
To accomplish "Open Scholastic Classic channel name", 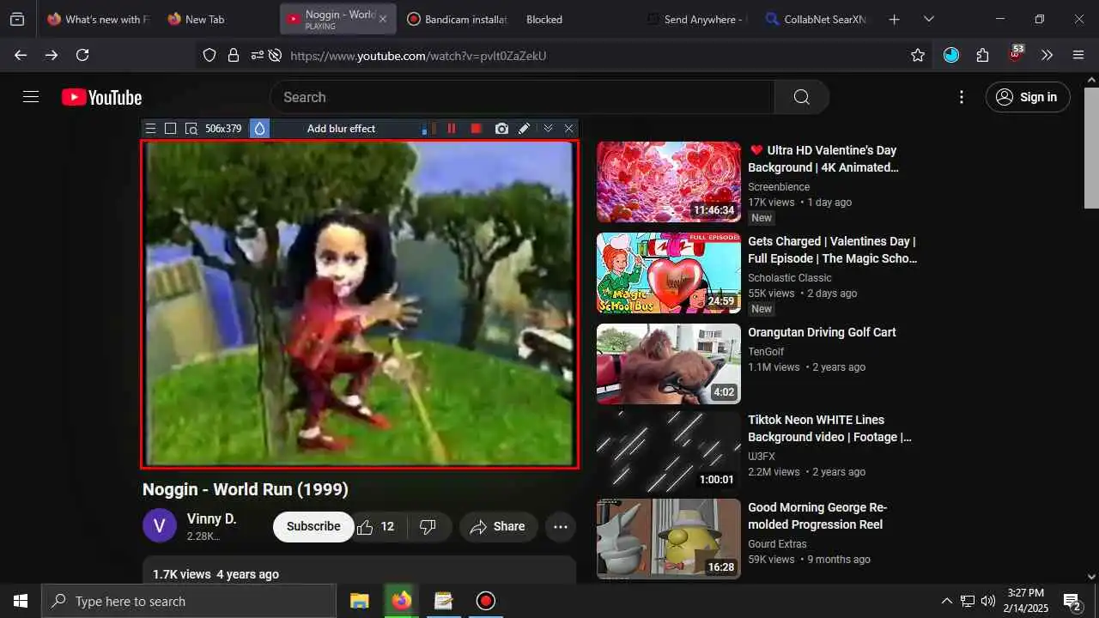I will [790, 277].
